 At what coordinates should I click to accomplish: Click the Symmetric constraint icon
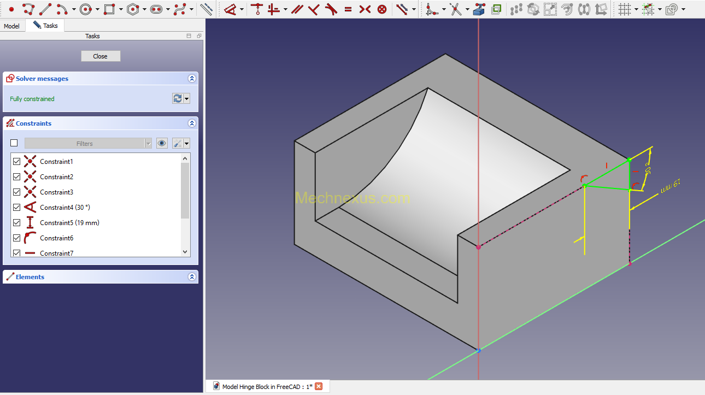point(365,9)
